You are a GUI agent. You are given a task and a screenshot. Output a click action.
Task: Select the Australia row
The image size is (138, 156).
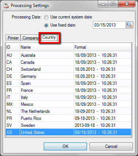click(x=68, y=55)
